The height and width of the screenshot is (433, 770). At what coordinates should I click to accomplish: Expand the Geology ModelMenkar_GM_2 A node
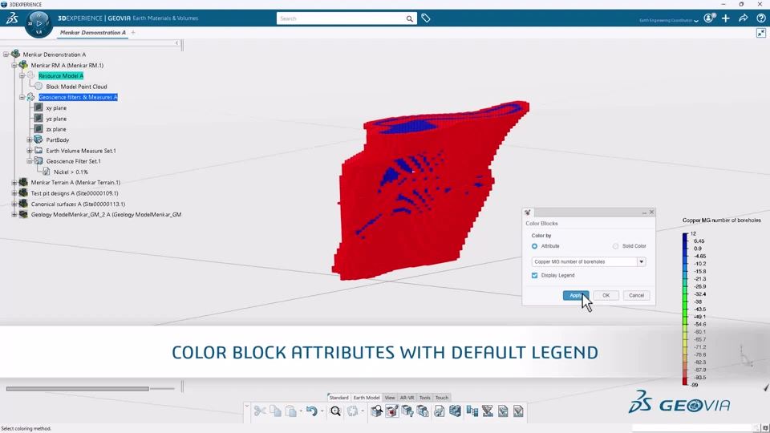tap(14, 215)
